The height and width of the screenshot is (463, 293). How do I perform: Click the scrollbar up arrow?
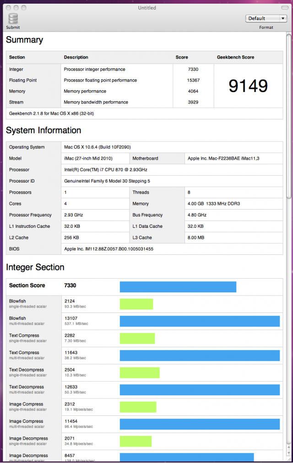tap(289, 447)
